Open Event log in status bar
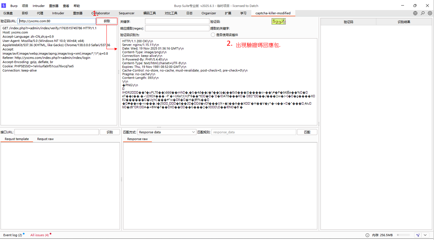This screenshot has height=240, width=434. pos(13,235)
